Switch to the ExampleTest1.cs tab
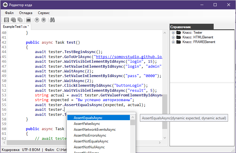This screenshot has width=236, height=153. click(16, 27)
